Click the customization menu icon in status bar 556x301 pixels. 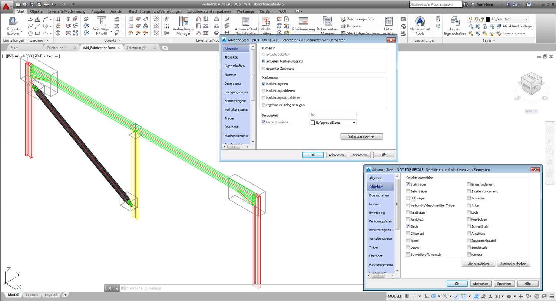pos(551,297)
